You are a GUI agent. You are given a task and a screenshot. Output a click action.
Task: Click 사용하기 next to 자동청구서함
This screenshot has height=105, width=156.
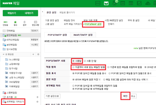click(x=35, y=73)
